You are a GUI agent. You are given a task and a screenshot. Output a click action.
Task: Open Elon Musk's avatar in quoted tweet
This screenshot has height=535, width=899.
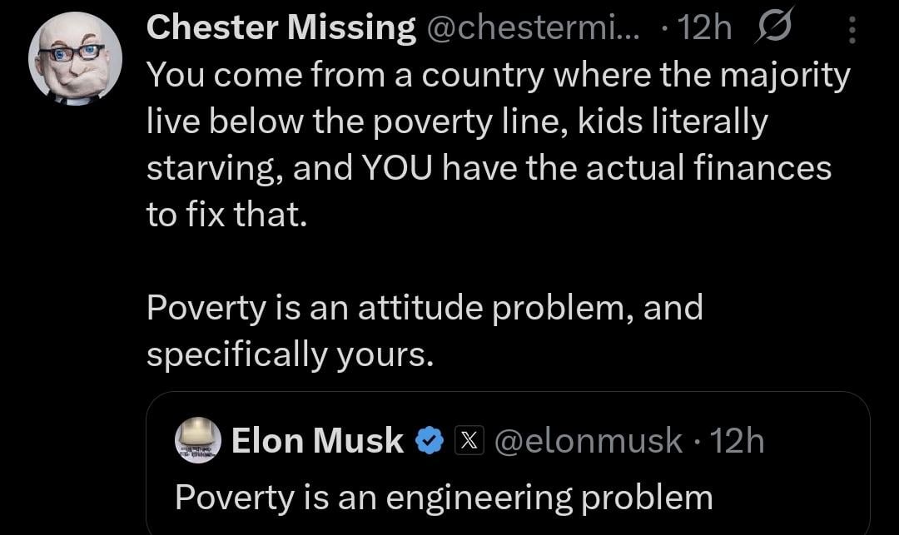198,440
